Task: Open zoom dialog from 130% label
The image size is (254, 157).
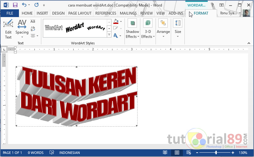Action: 243,153
